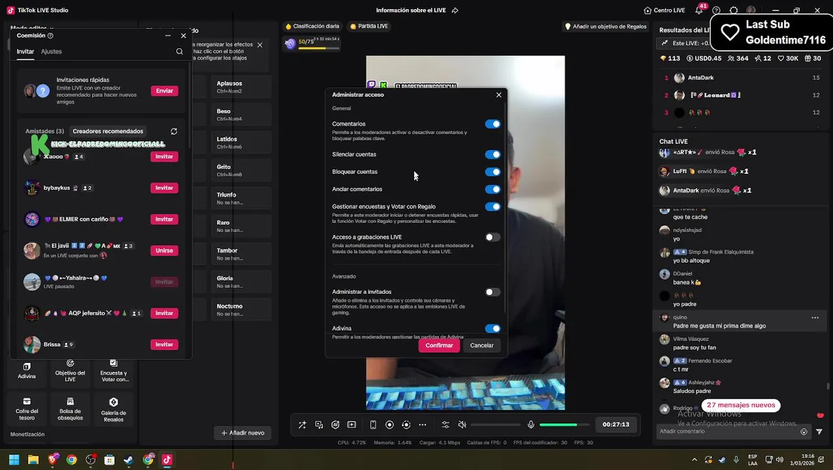Enable Administrar a invitados switch
The height and width of the screenshot is (470, 833).
click(493, 292)
